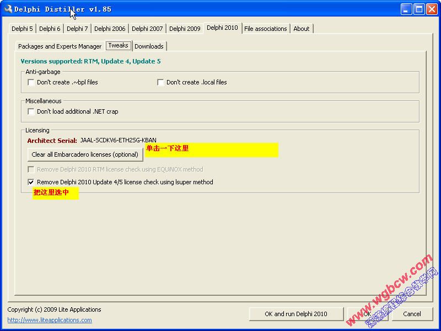The image size is (441, 331).
Task: Click the Versions supported heading text
Action: point(90,61)
